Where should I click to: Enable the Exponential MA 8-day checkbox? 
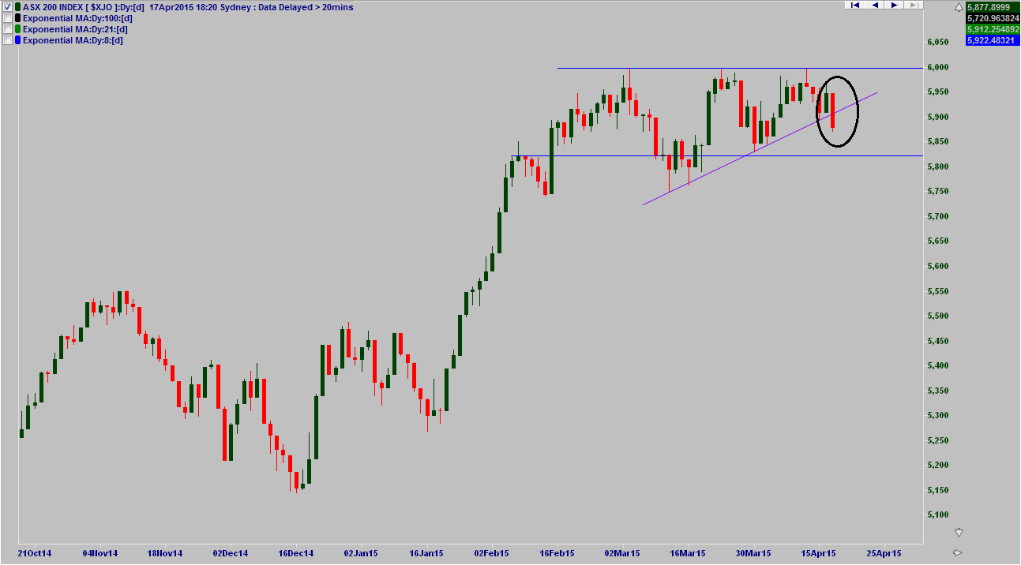pos(7,40)
